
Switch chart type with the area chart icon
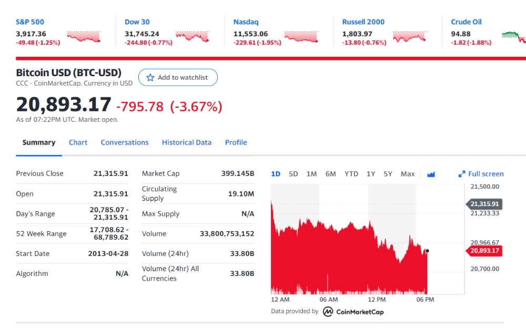[431, 174]
